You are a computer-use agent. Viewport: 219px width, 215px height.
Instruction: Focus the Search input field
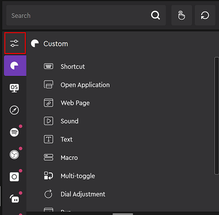coord(86,16)
